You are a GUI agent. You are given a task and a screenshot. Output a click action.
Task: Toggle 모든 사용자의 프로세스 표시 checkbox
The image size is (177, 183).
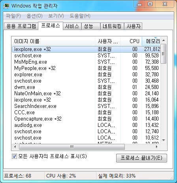point(14,157)
